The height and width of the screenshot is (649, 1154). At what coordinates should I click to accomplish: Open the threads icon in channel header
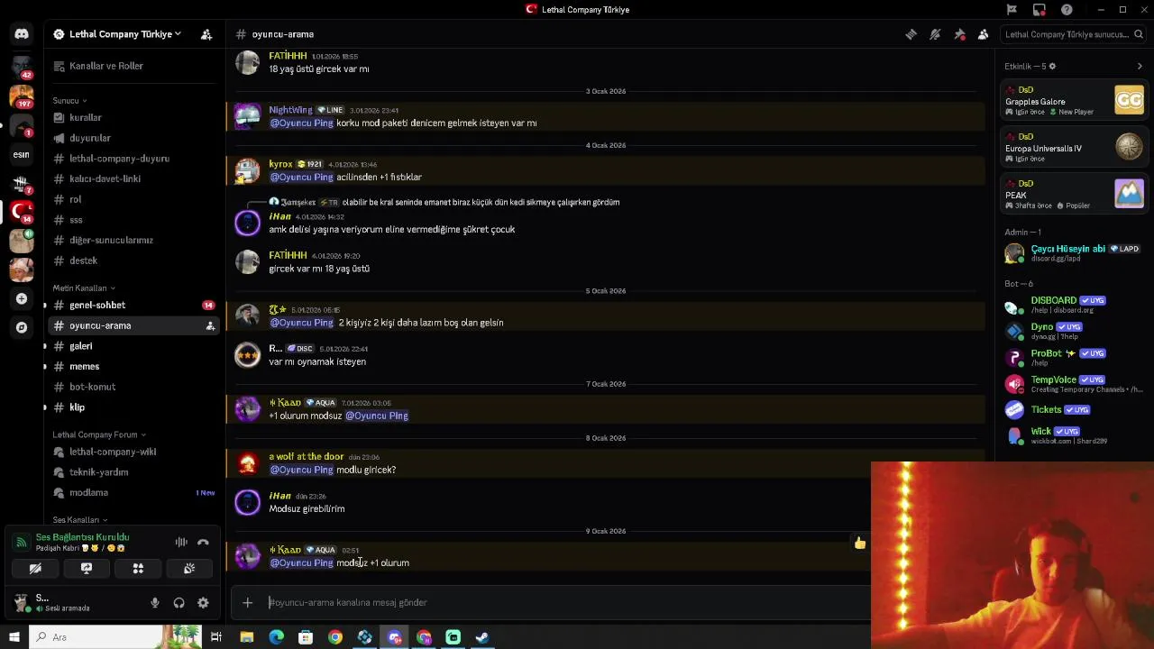pyautogui.click(x=911, y=34)
